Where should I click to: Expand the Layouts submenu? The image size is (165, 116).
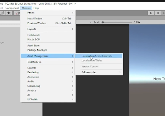pyautogui.click(x=48, y=29)
